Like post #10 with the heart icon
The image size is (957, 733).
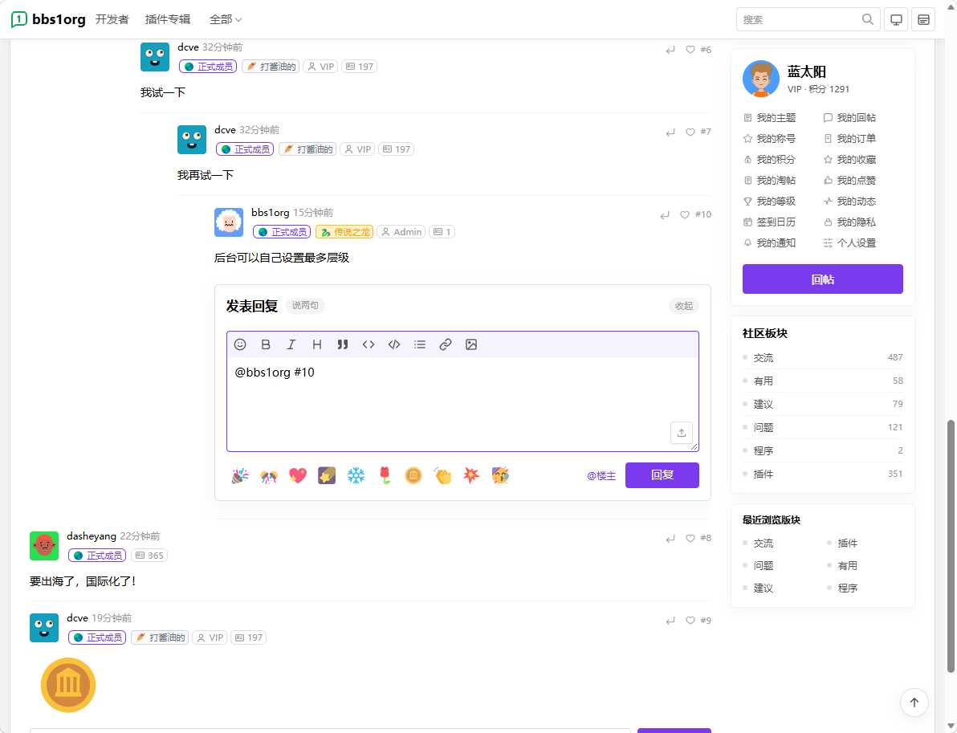[685, 215]
